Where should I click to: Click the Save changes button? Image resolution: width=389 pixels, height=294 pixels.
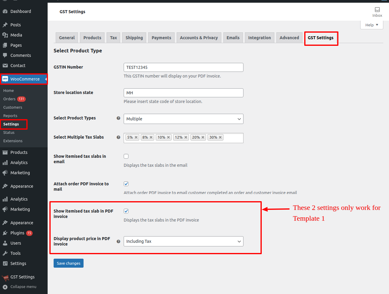[x=69, y=263]
